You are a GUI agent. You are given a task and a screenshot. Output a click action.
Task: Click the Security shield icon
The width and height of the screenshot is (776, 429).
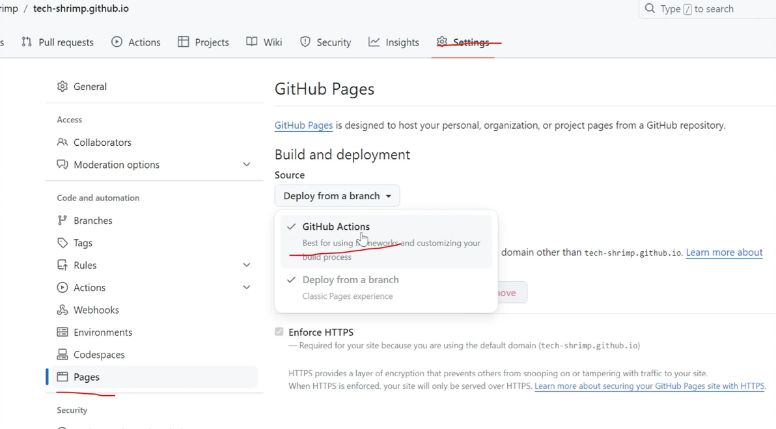pyautogui.click(x=305, y=42)
